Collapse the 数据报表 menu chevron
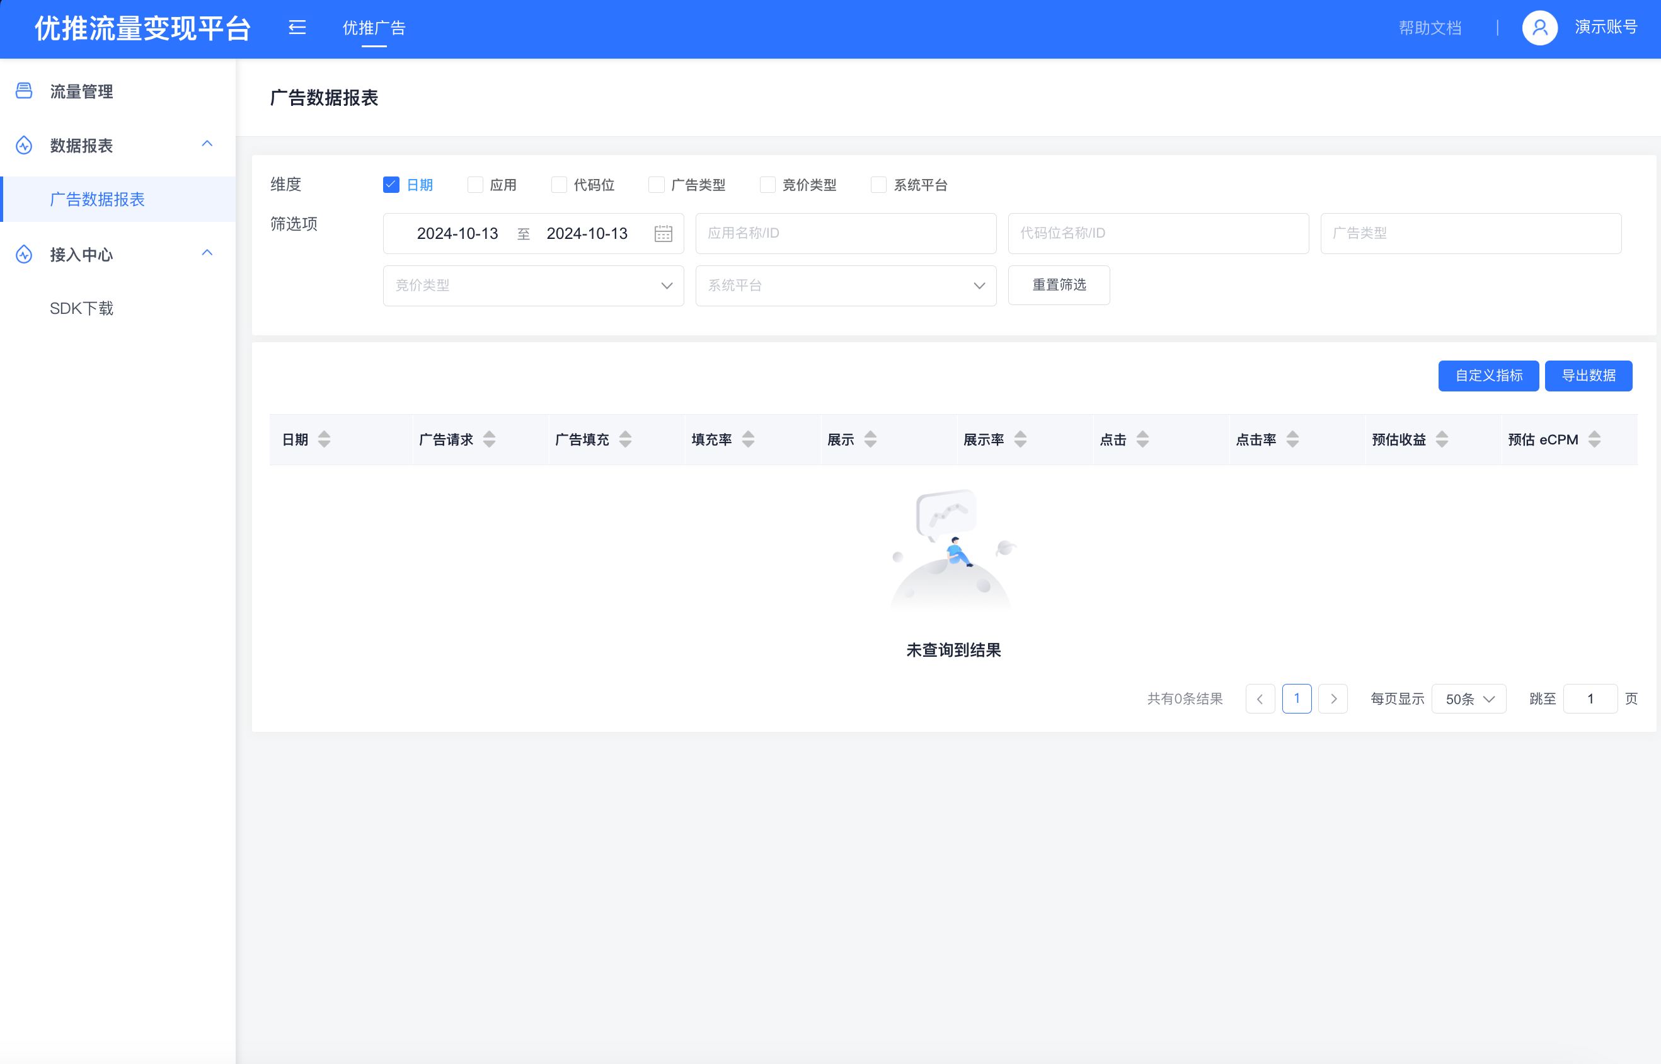The image size is (1661, 1064). pyautogui.click(x=207, y=144)
